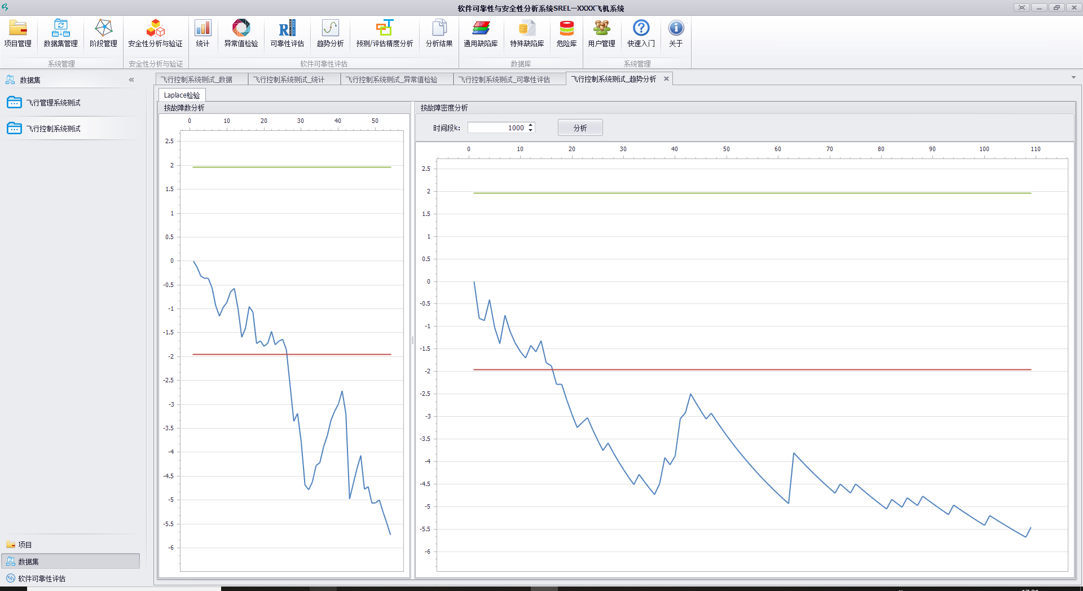1083x591 pixels.
Task: Decrease the 时间段k value with down arrow
Action: point(530,131)
